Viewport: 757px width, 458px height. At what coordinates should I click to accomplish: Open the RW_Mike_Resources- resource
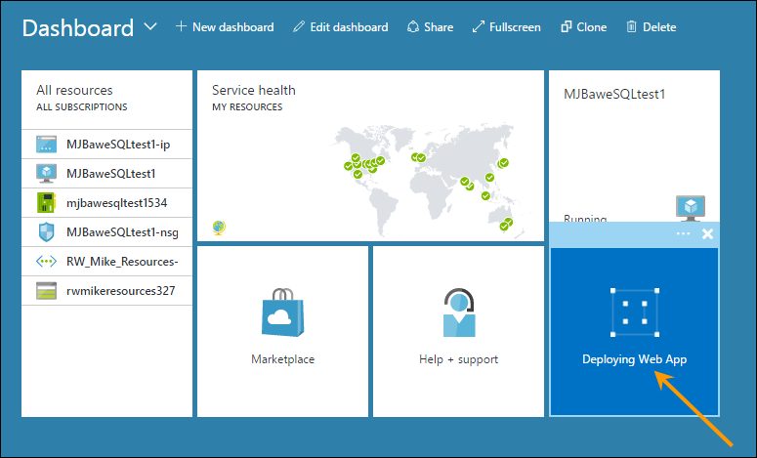(x=106, y=262)
